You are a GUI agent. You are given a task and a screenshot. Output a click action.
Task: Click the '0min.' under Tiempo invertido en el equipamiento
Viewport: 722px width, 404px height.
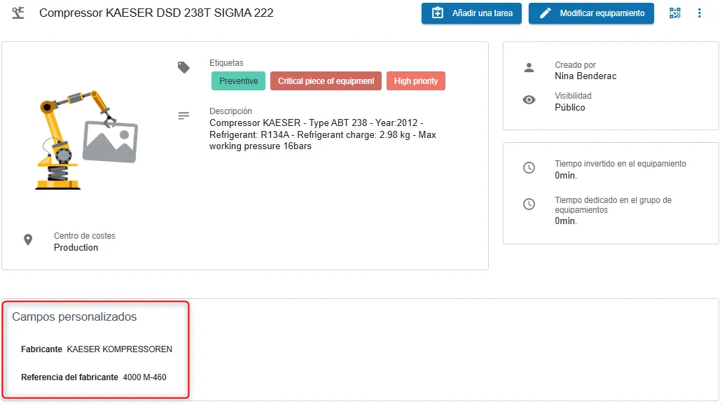pos(566,175)
